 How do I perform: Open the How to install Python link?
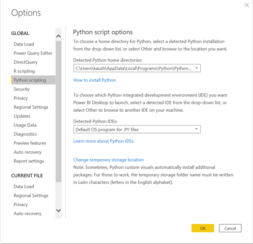coord(94,80)
